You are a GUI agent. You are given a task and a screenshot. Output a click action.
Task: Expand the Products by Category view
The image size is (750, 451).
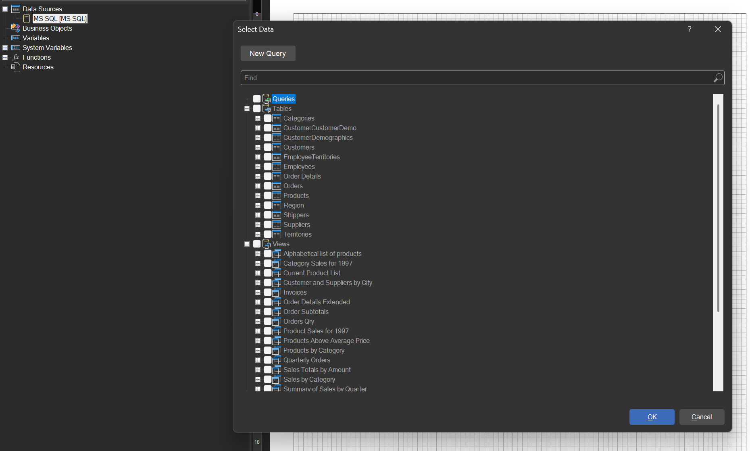258,350
